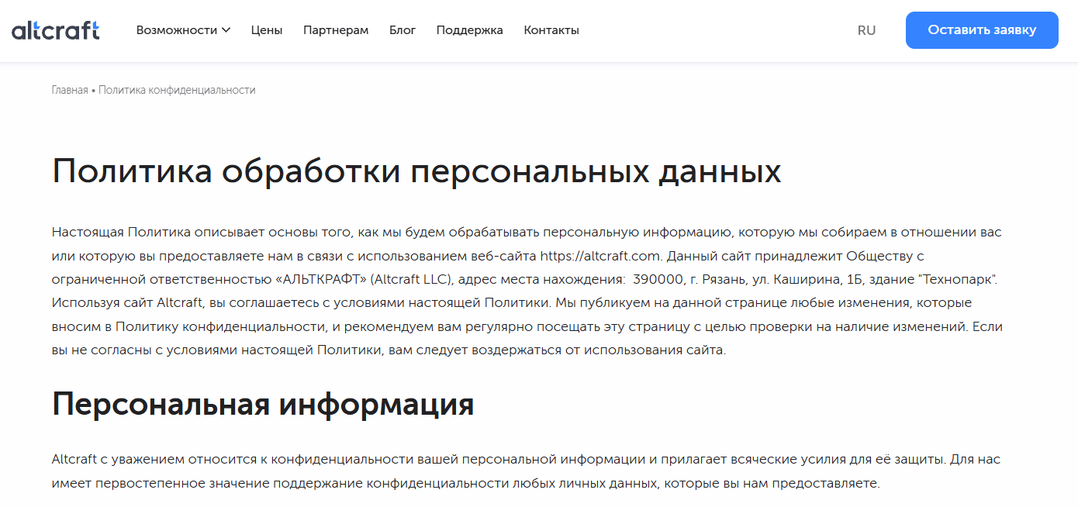The image size is (1078, 507).
Task: Open the Блог section
Action: [403, 30]
